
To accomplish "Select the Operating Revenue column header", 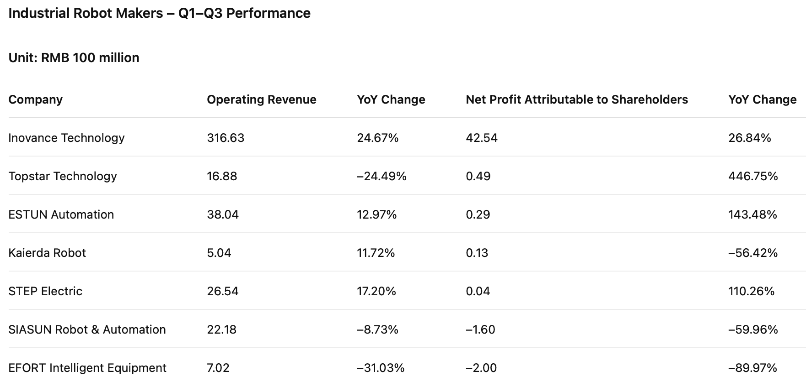I will [x=261, y=99].
